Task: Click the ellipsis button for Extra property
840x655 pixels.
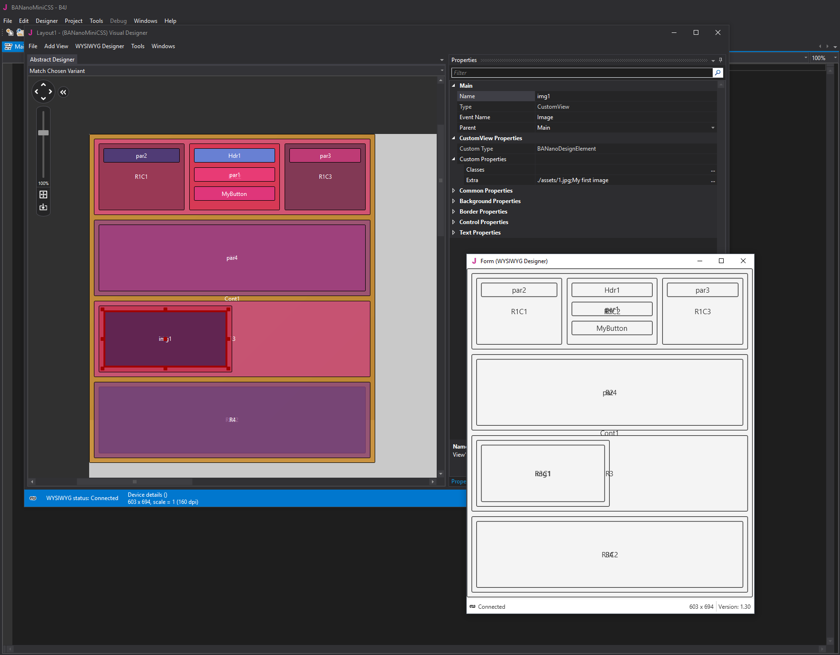Action: [x=713, y=181]
